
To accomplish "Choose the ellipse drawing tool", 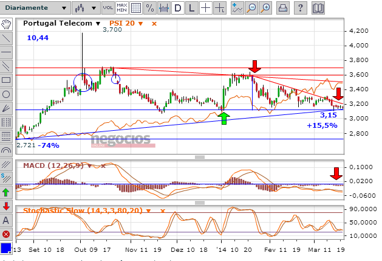I will [6, 94].
